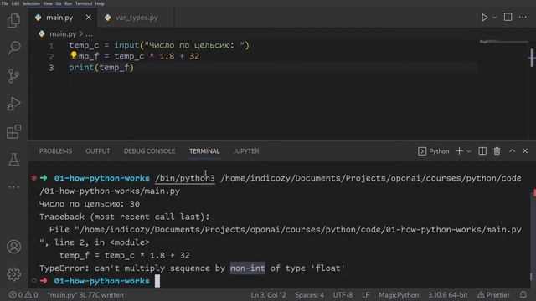The height and width of the screenshot is (301, 536).
Task: Select the TERMINAL panel tab
Action: coord(204,151)
